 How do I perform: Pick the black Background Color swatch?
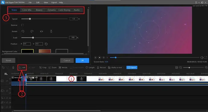(x=27, y=51)
